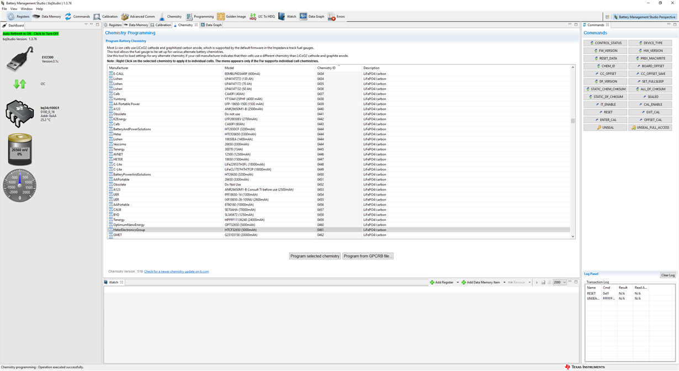Click the EV2300 USB adapter icon
679x371 pixels.
point(20,59)
